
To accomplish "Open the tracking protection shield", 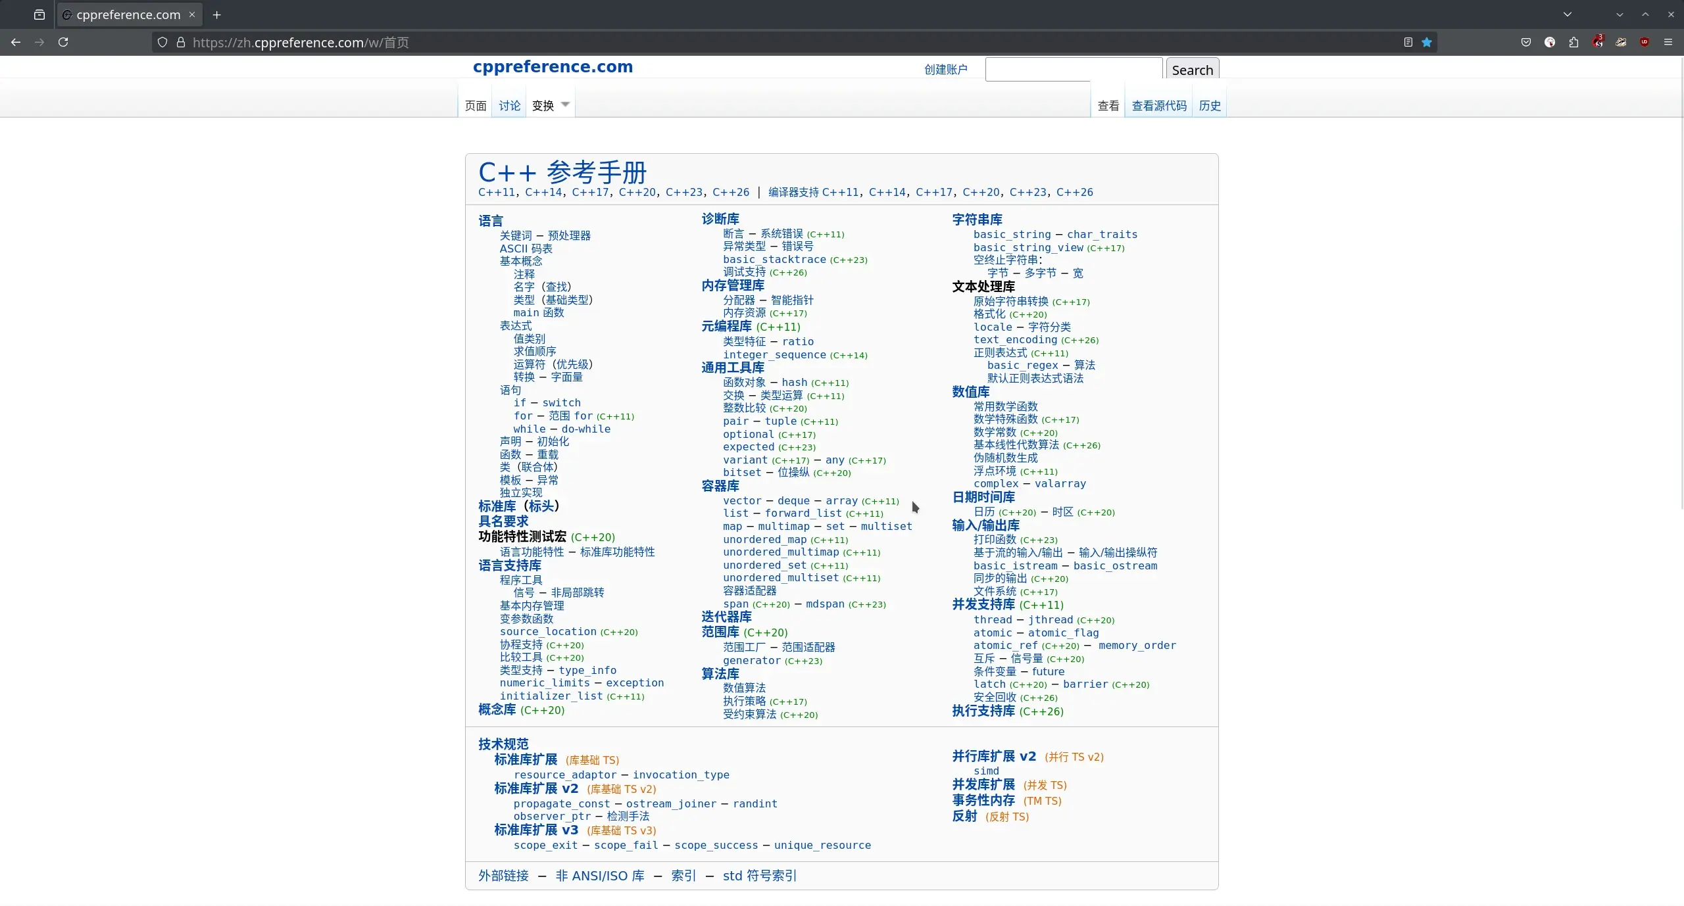I will coord(162,42).
